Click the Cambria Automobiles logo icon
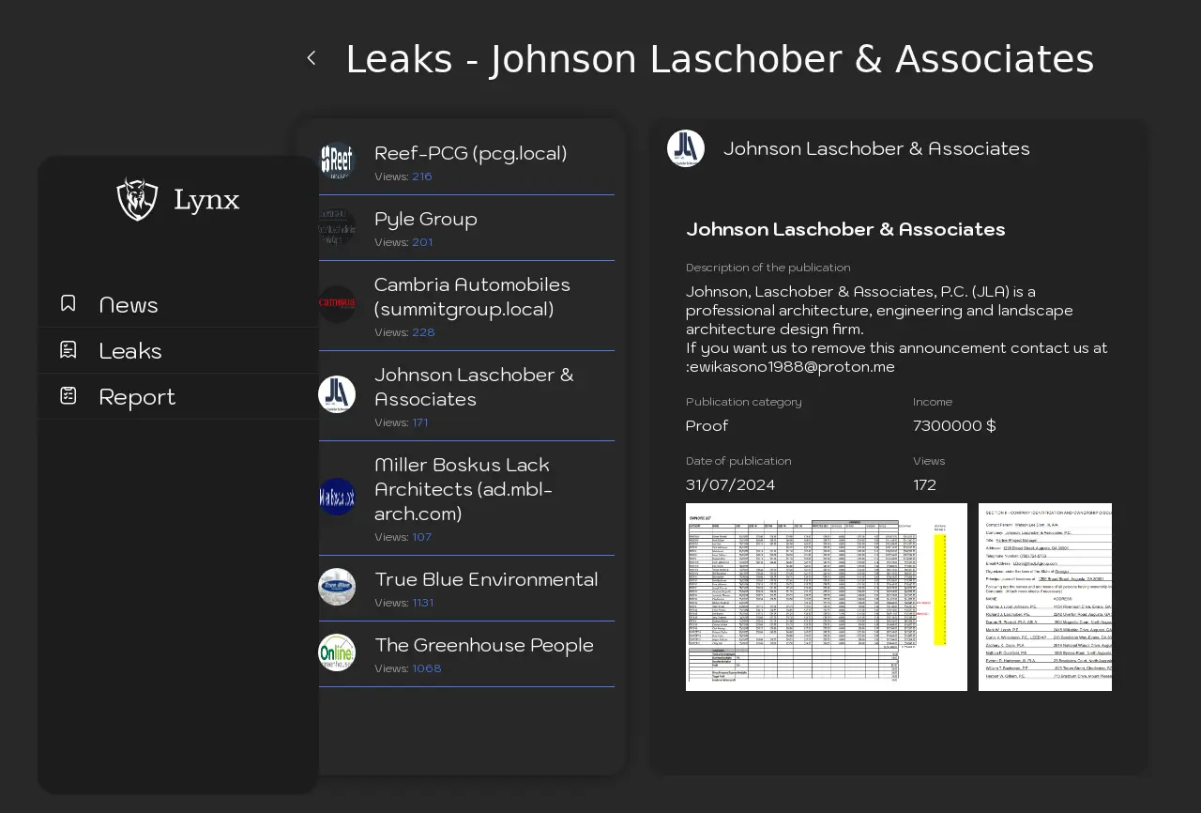 [x=337, y=304]
